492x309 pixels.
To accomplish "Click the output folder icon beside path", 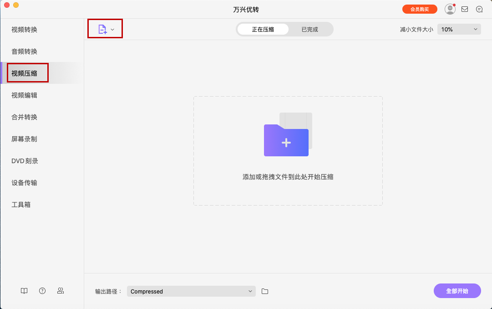I will tap(266, 291).
